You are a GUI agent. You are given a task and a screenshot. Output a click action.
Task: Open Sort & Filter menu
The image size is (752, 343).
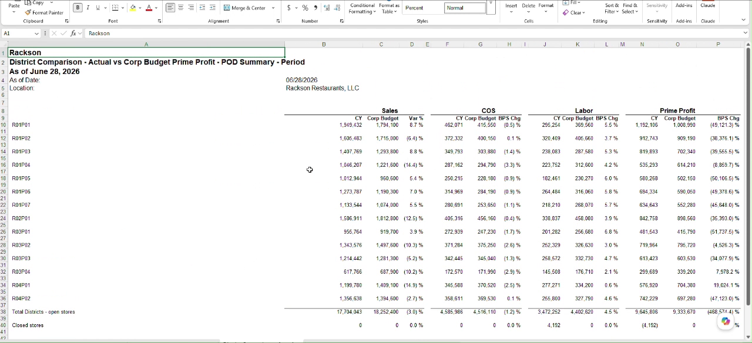coord(612,8)
